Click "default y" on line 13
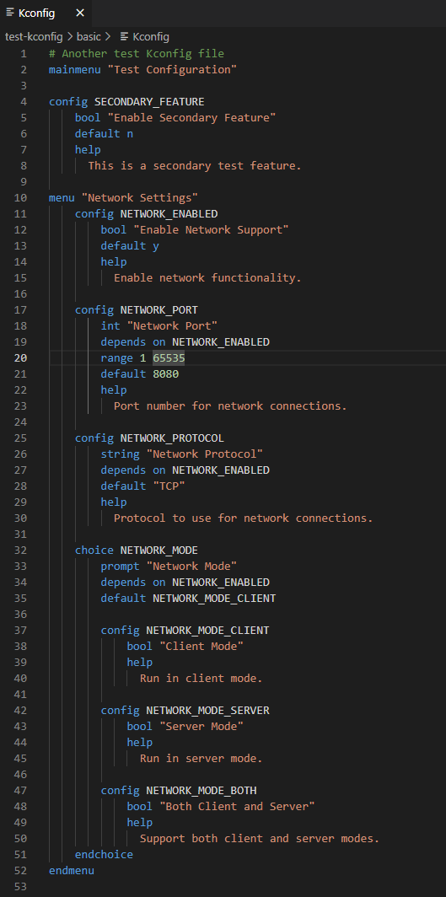The width and height of the screenshot is (446, 897). pos(130,246)
